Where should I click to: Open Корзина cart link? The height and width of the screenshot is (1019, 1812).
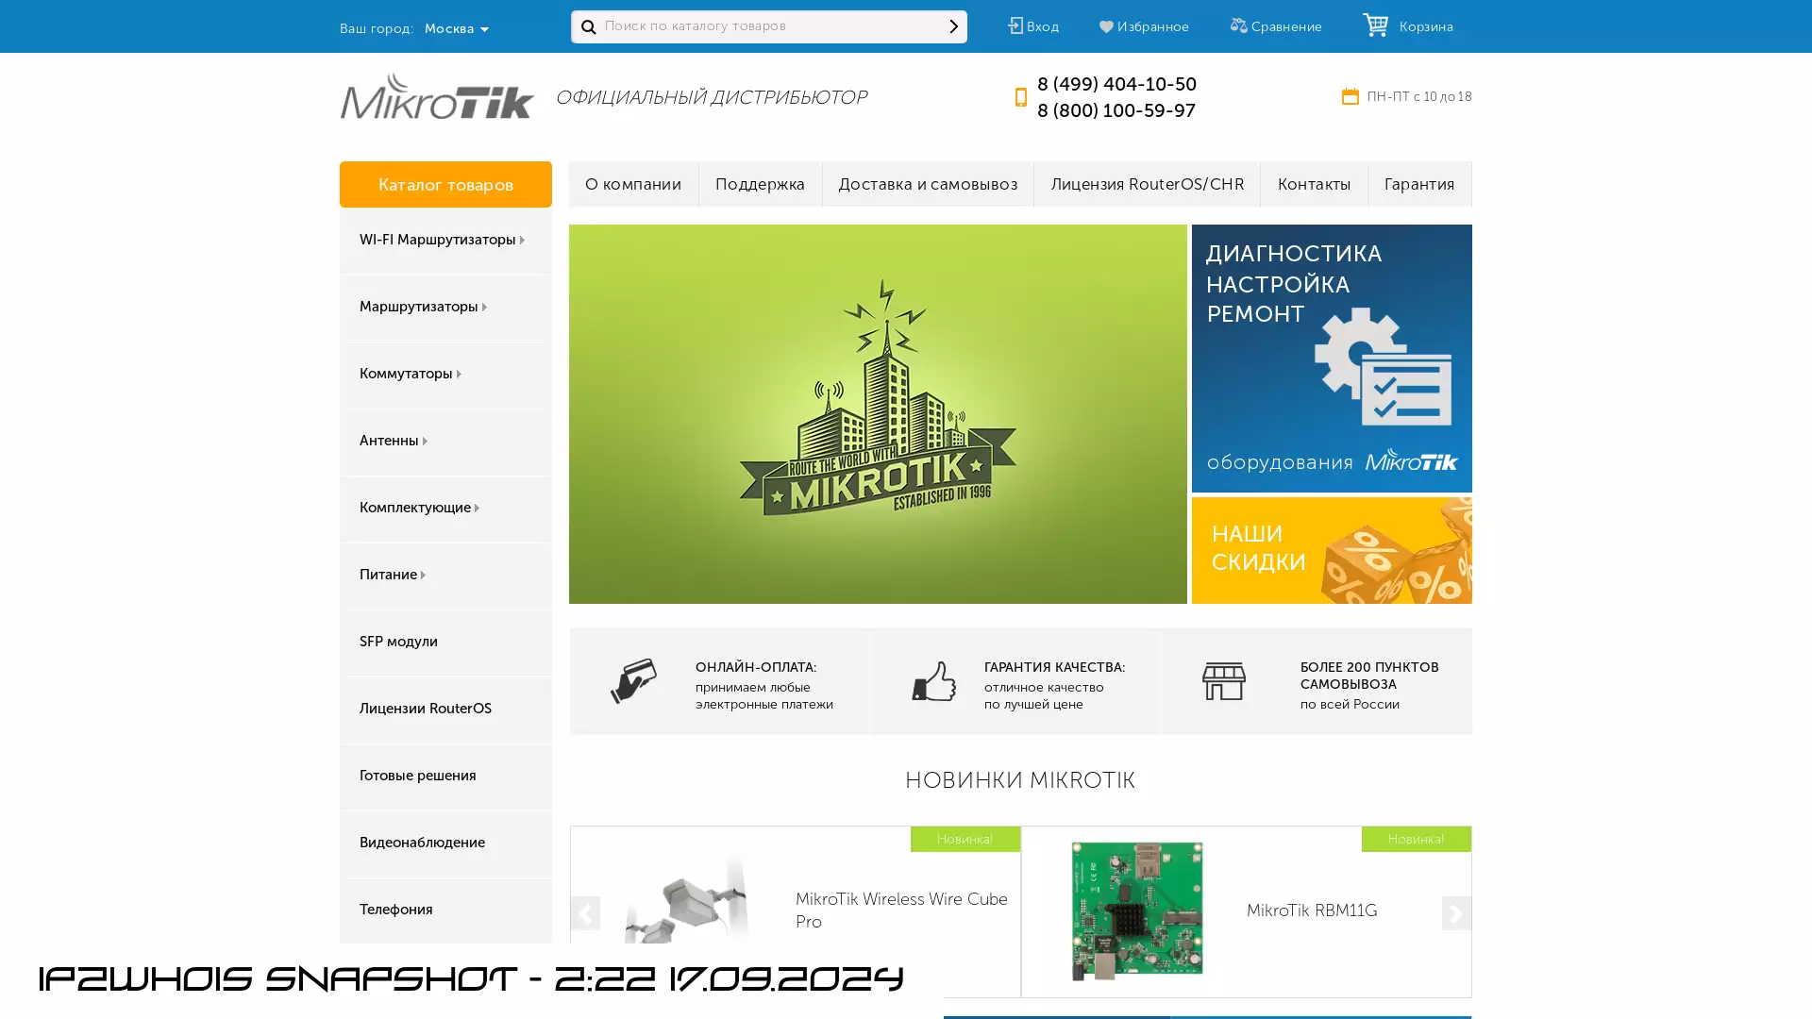[x=1426, y=27]
